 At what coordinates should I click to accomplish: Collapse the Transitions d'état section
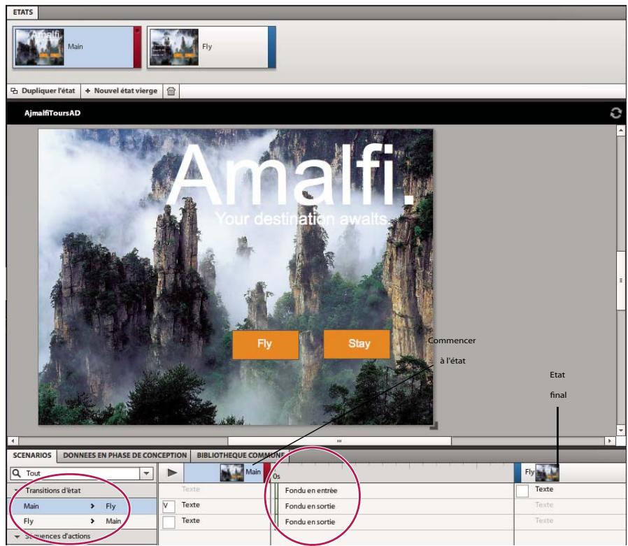(x=16, y=490)
